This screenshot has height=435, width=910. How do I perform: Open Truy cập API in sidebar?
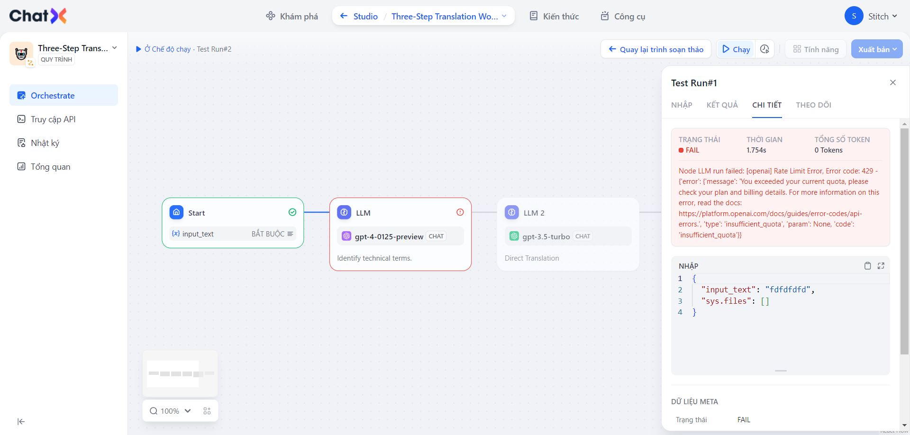(53, 119)
